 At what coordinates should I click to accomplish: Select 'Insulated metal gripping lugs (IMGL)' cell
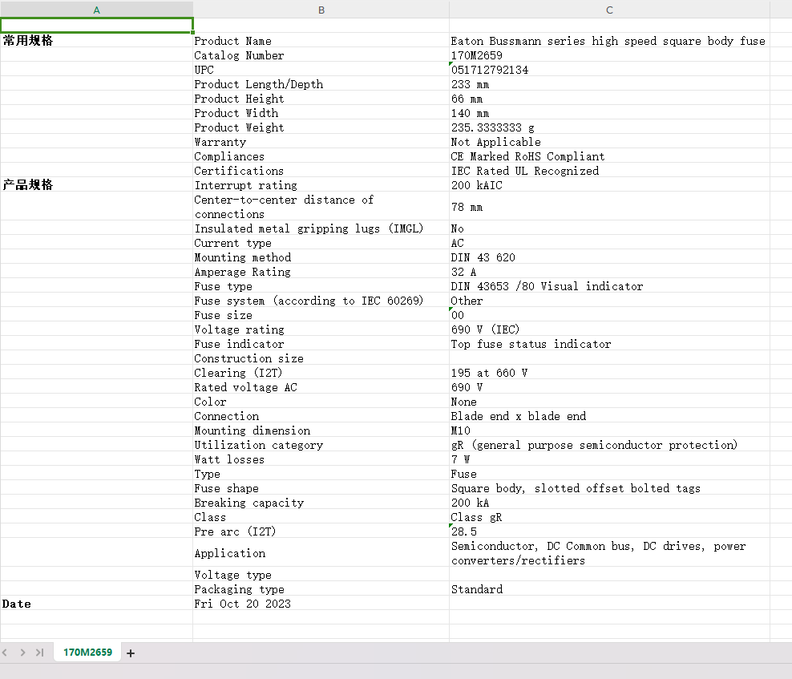coord(321,228)
